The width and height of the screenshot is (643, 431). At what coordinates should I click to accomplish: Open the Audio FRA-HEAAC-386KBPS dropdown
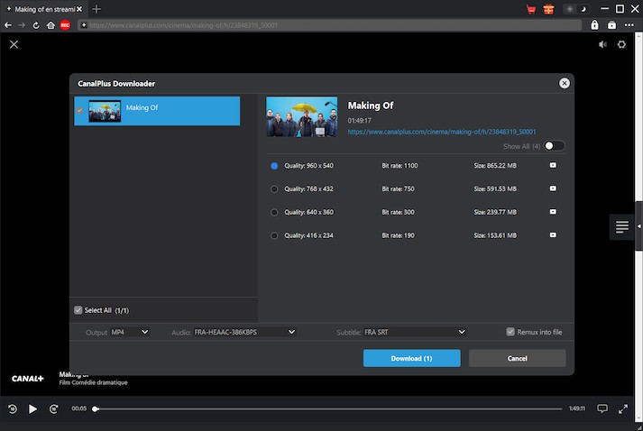244,332
